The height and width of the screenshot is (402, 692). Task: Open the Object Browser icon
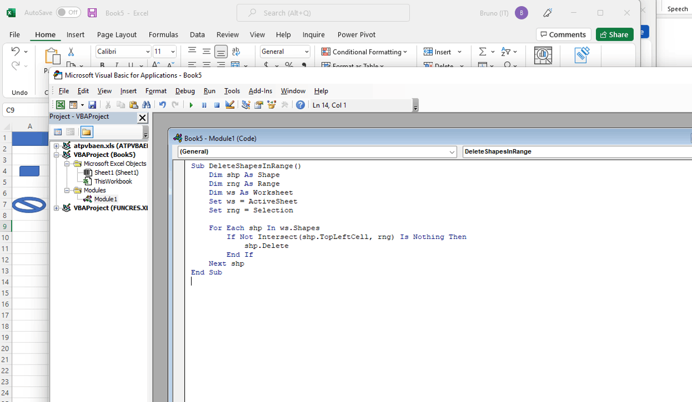272,105
